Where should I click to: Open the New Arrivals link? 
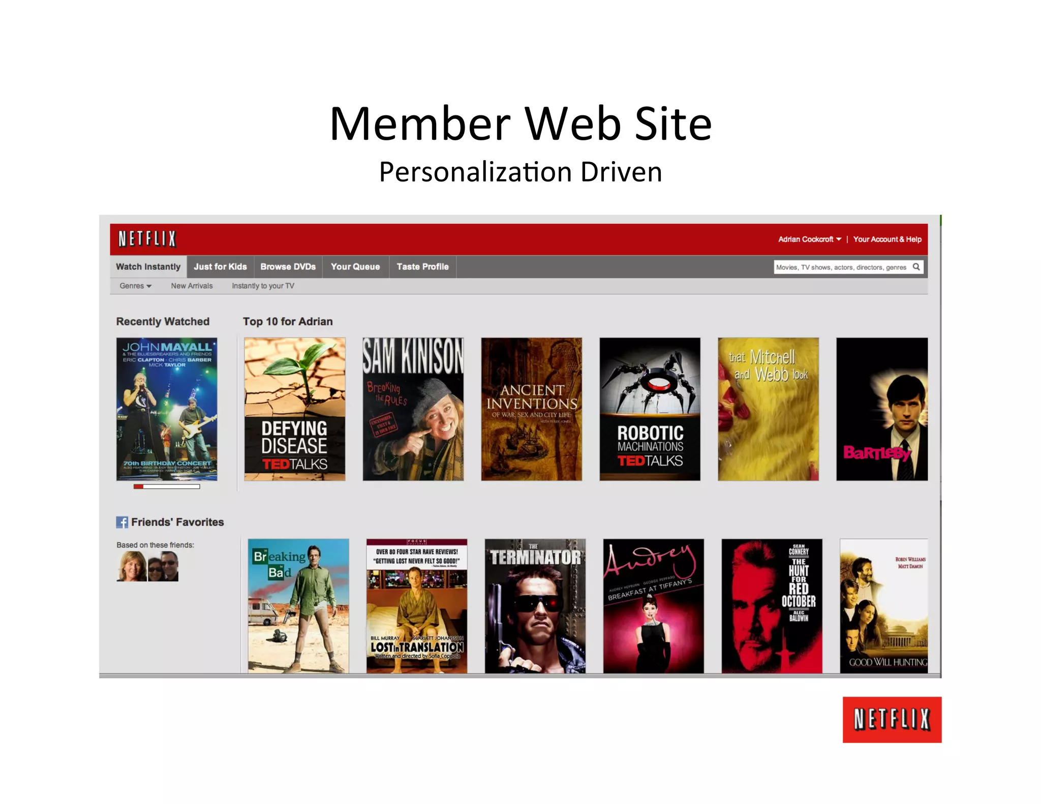192,286
